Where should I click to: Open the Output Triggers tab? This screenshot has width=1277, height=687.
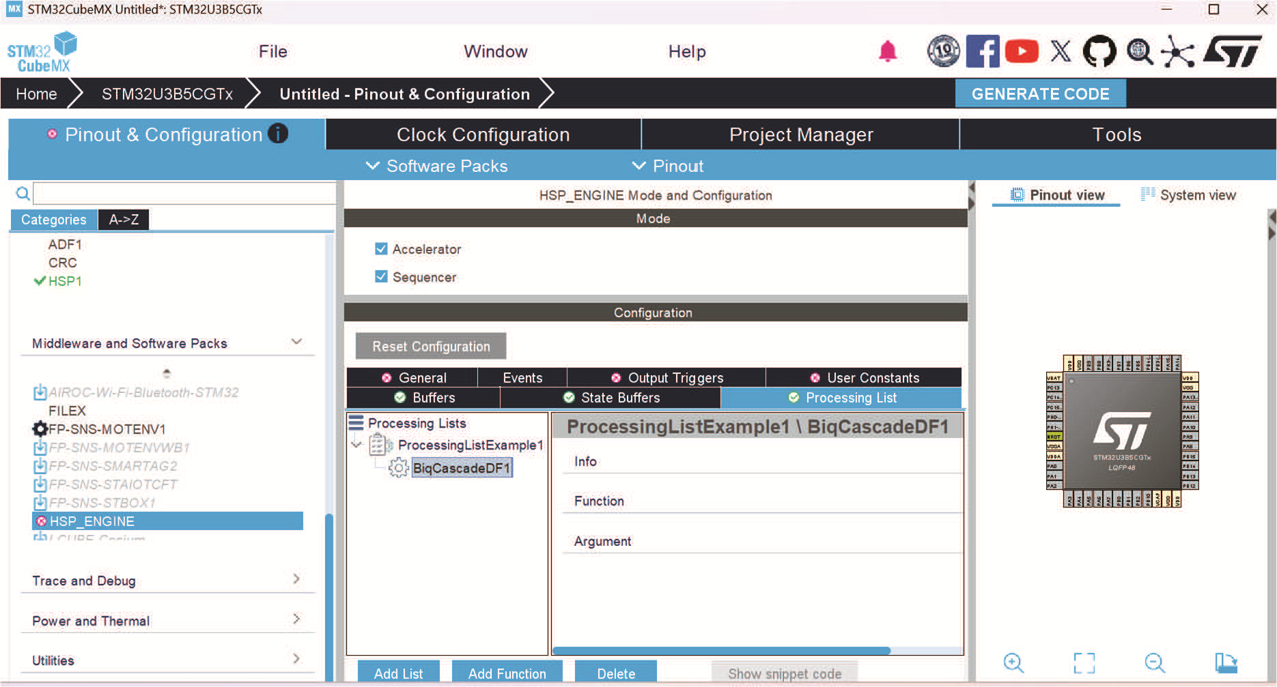(x=666, y=377)
